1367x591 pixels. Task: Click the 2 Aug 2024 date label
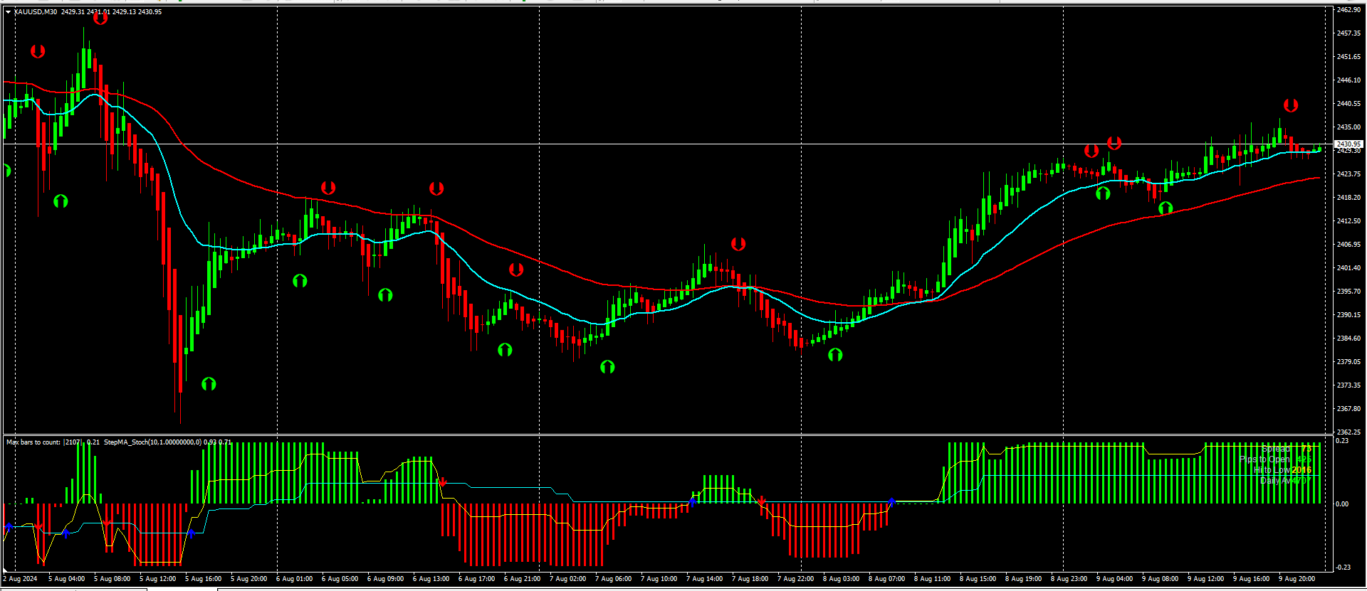tap(20, 579)
